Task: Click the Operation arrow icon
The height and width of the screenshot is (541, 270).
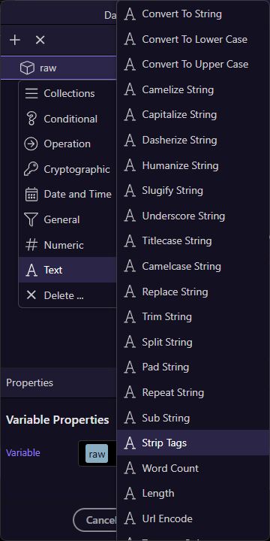Action: click(x=31, y=144)
